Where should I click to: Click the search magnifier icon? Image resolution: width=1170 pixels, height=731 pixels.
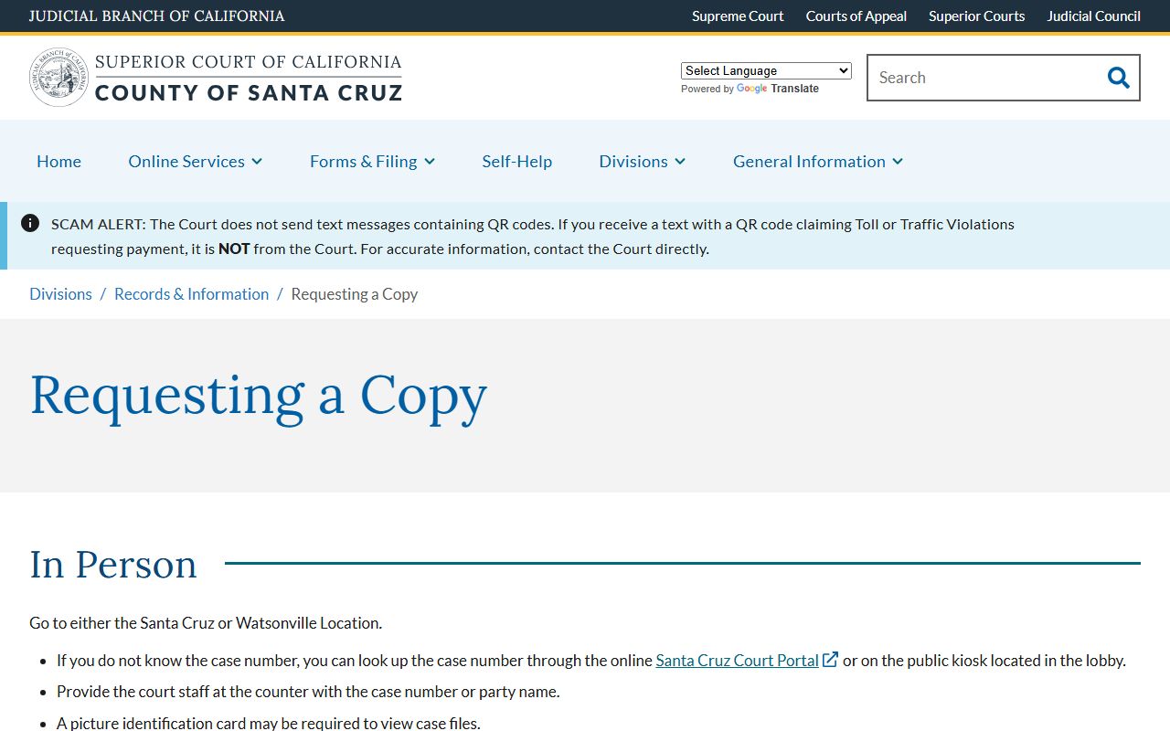coord(1118,78)
